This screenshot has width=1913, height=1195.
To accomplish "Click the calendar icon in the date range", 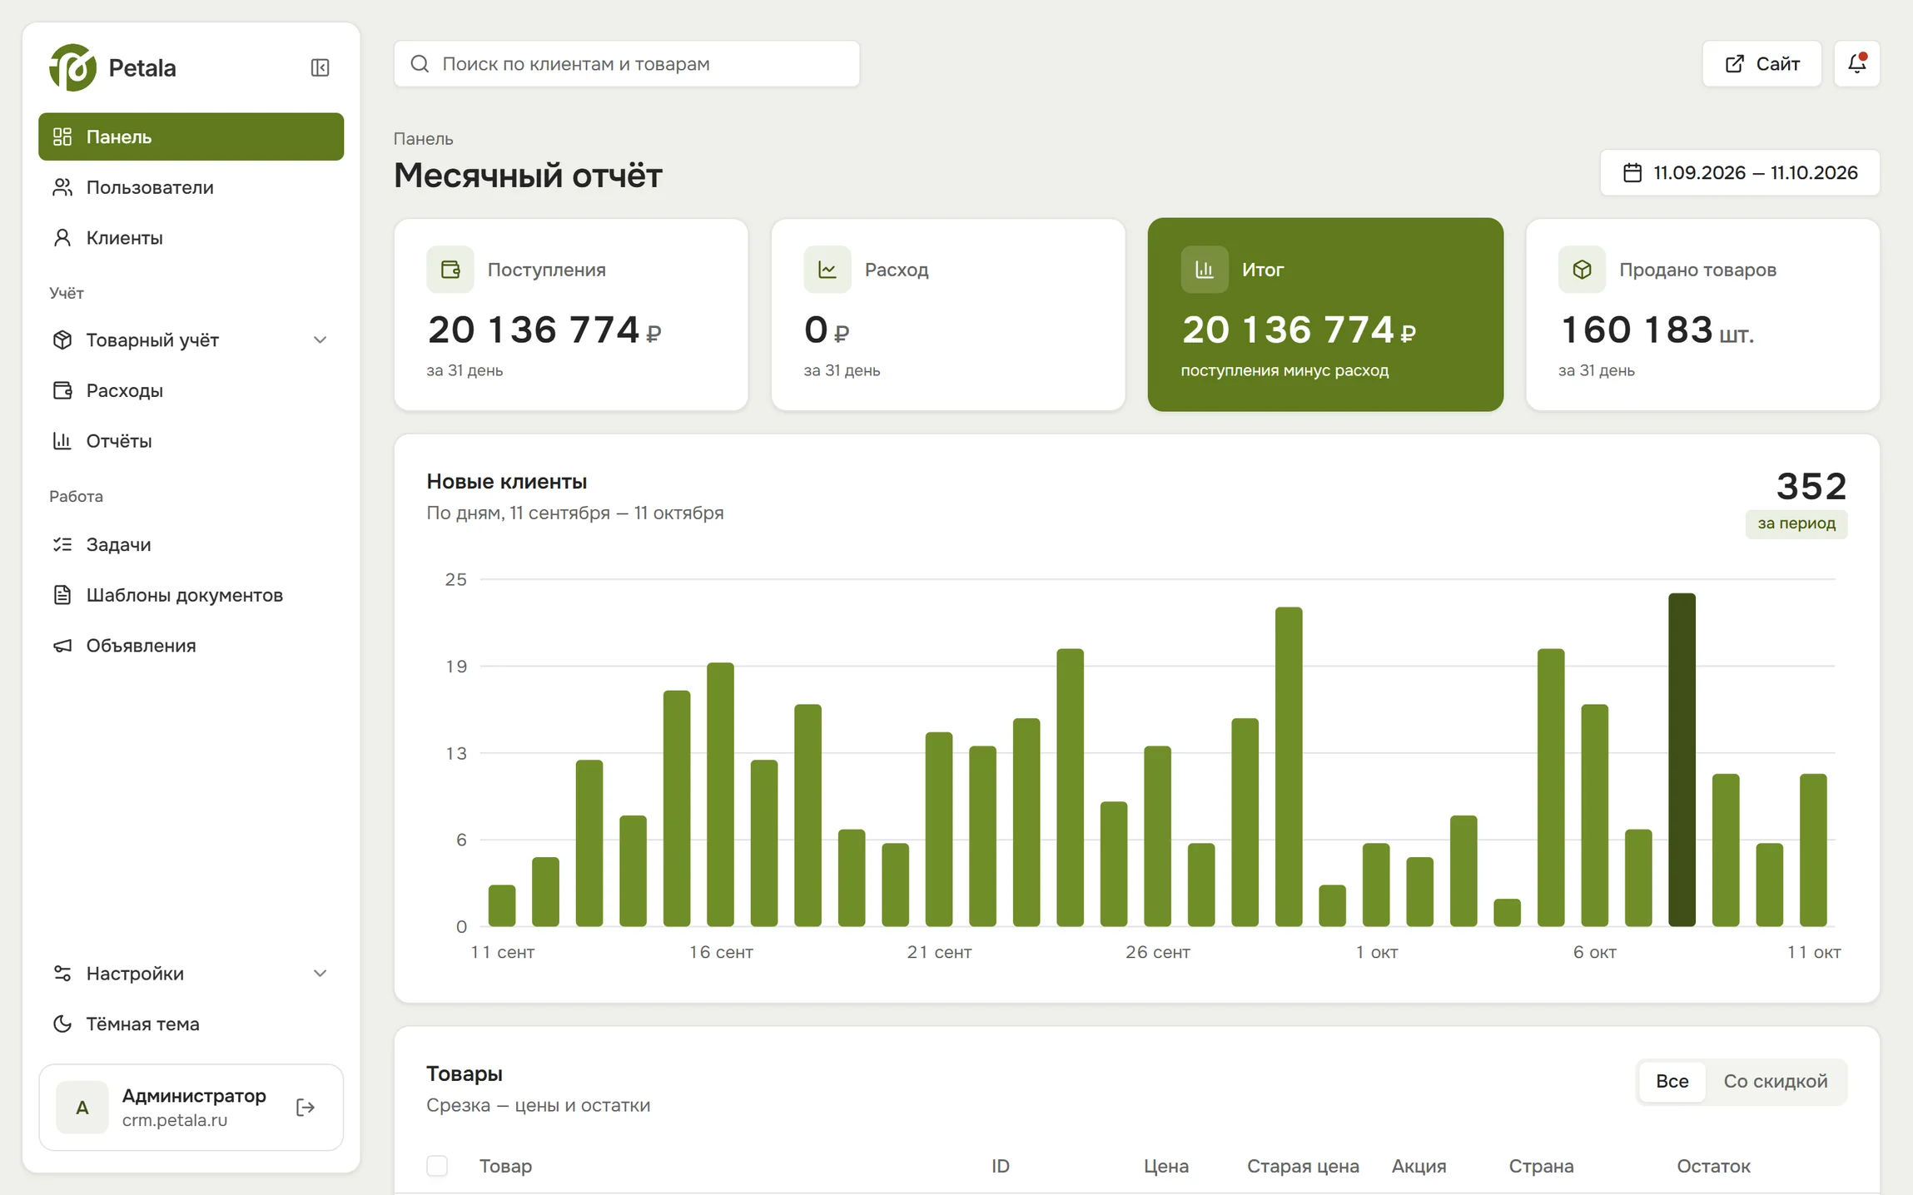I will click(1632, 172).
